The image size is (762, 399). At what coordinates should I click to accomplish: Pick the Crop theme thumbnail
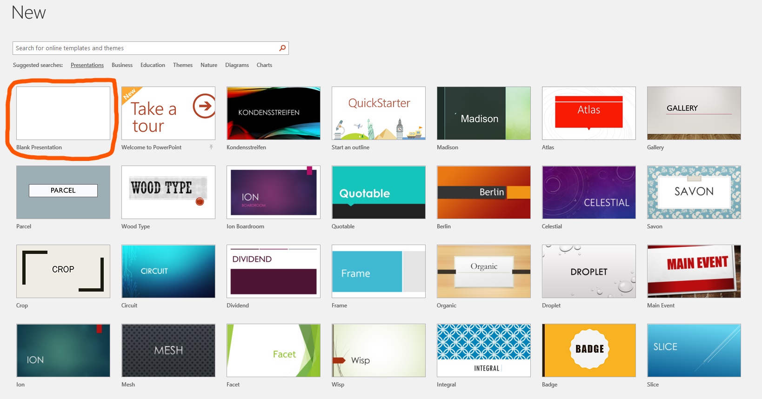[63, 271]
